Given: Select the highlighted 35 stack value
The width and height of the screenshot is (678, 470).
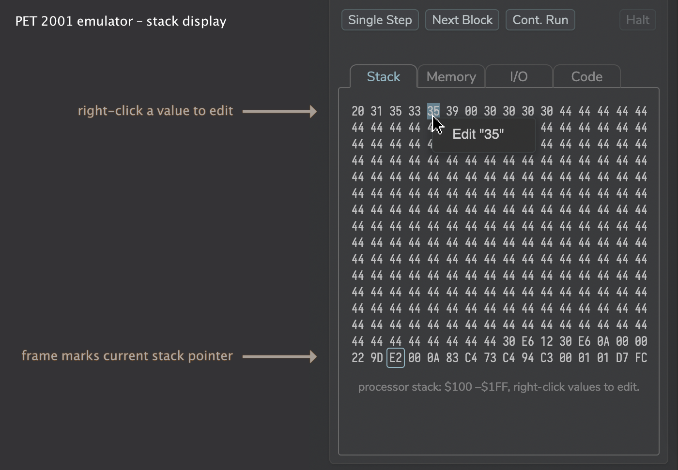Looking at the screenshot, I should coord(433,111).
